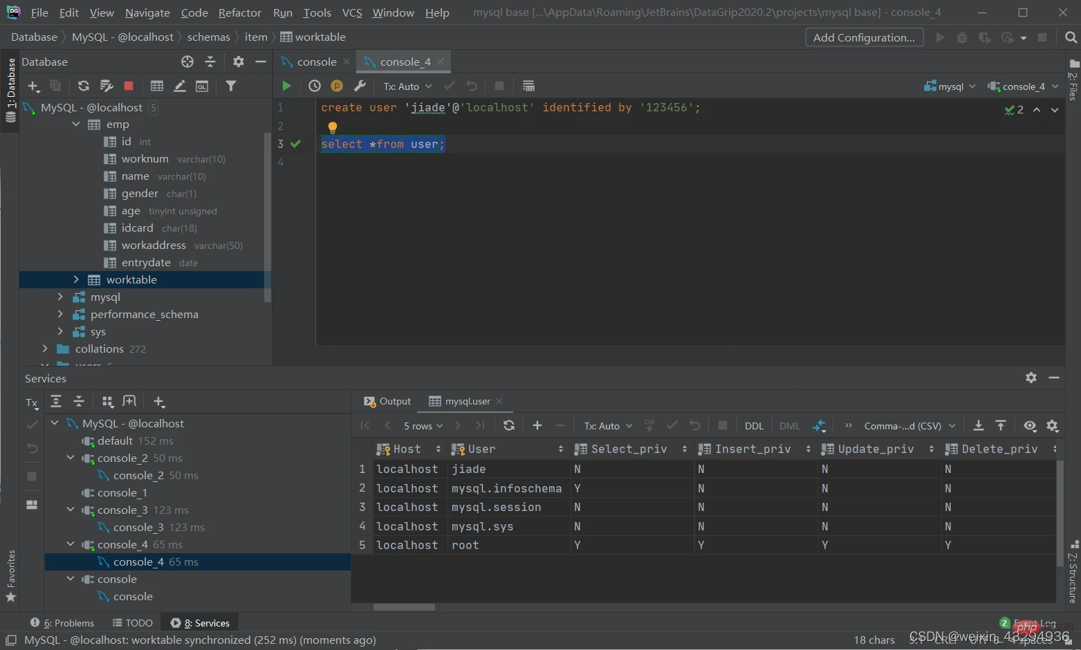Toggle the Favorites side panel

point(10,575)
